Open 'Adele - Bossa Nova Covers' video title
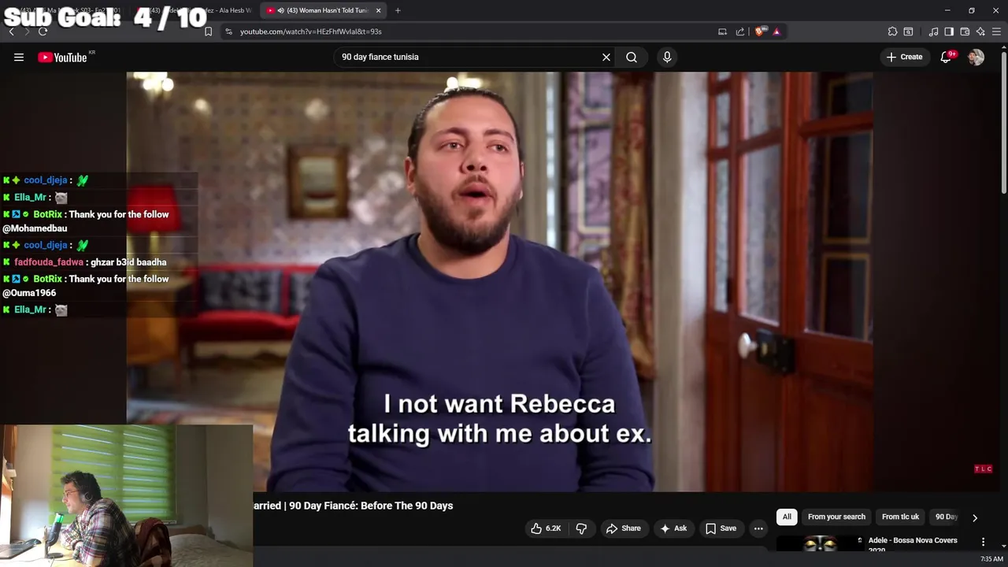Image resolution: width=1008 pixels, height=567 pixels. [x=913, y=541]
